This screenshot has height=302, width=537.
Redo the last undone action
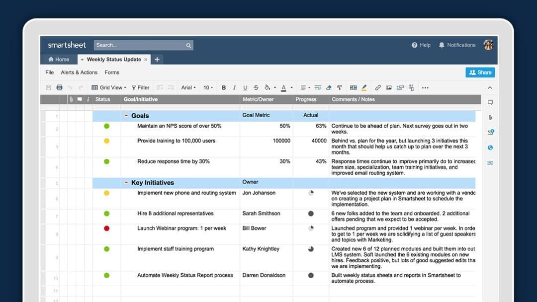point(81,87)
